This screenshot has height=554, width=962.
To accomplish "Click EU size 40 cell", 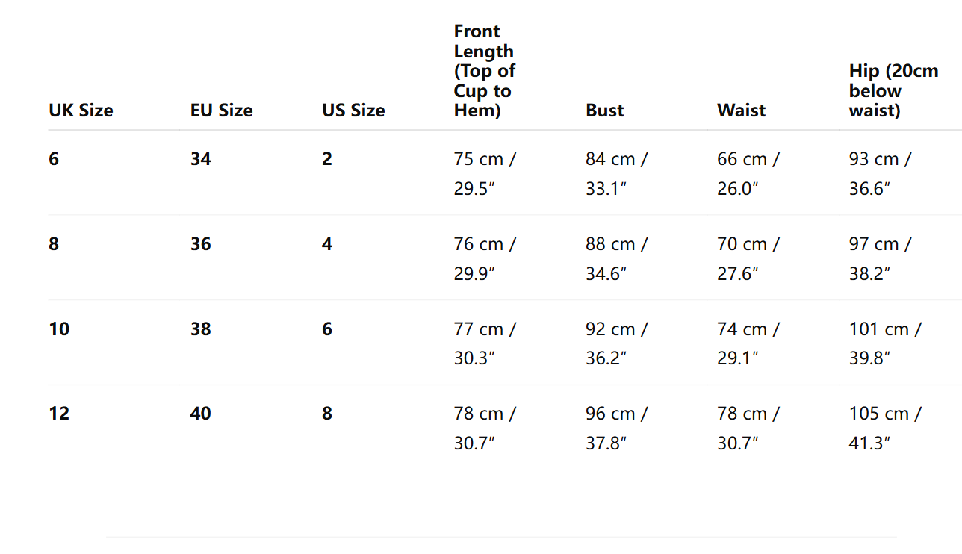I will [x=200, y=414].
